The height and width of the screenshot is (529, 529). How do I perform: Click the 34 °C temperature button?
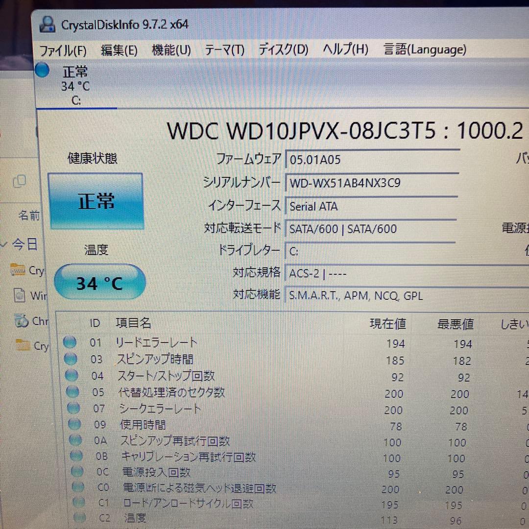[x=99, y=283]
